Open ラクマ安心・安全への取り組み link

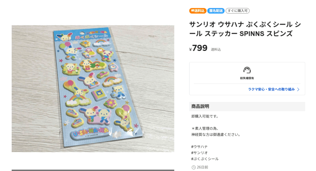pos(271,89)
